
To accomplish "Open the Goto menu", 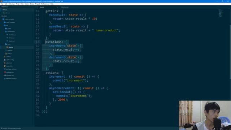I will point(27,4).
